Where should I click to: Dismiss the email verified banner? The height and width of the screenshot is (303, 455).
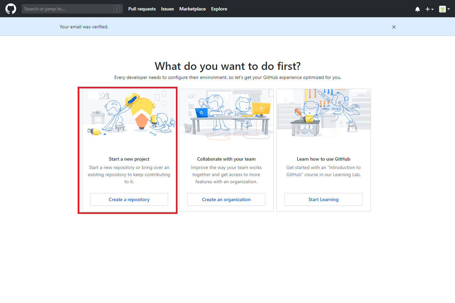[394, 27]
